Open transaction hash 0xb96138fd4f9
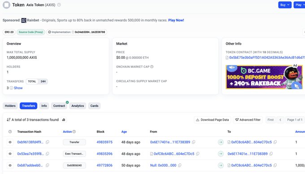 (30, 142)
